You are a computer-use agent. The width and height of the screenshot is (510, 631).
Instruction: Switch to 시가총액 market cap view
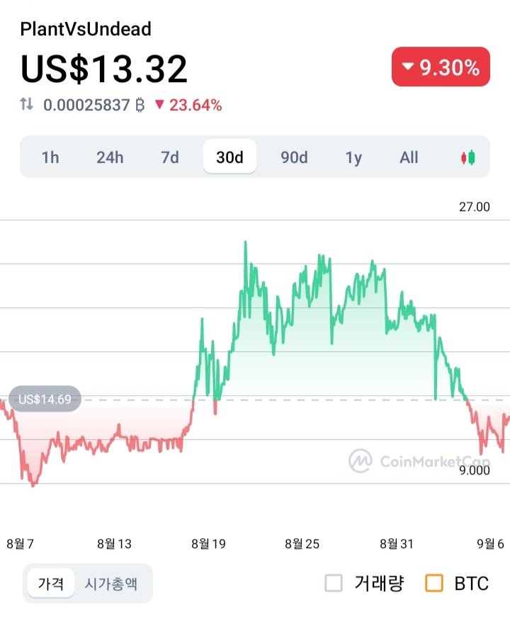click(x=111, y=584)
